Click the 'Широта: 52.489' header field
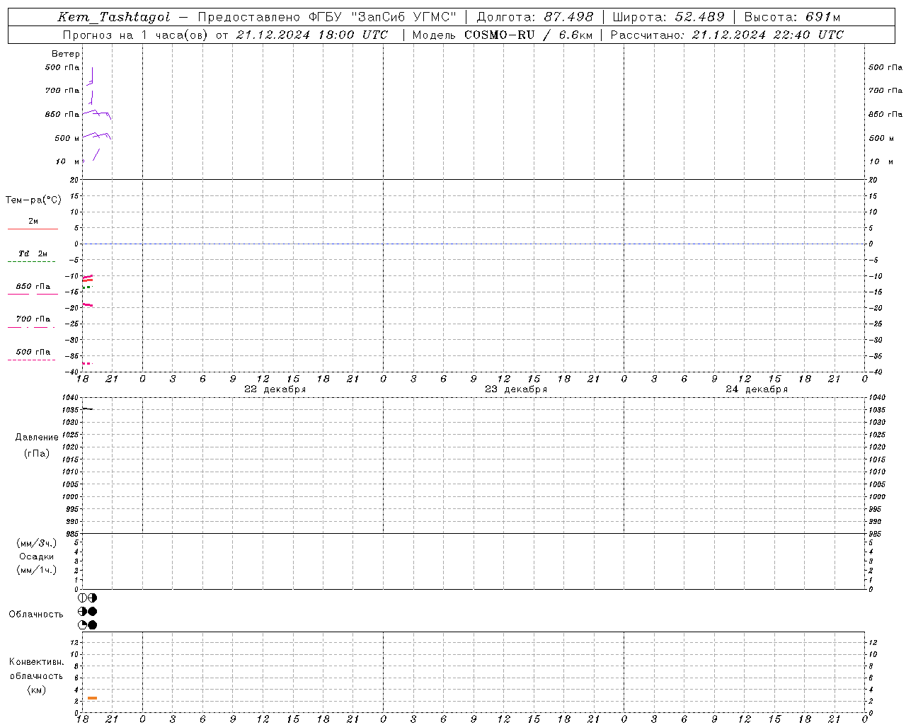The height and width of the screenshot is (725, 906). 668,17
